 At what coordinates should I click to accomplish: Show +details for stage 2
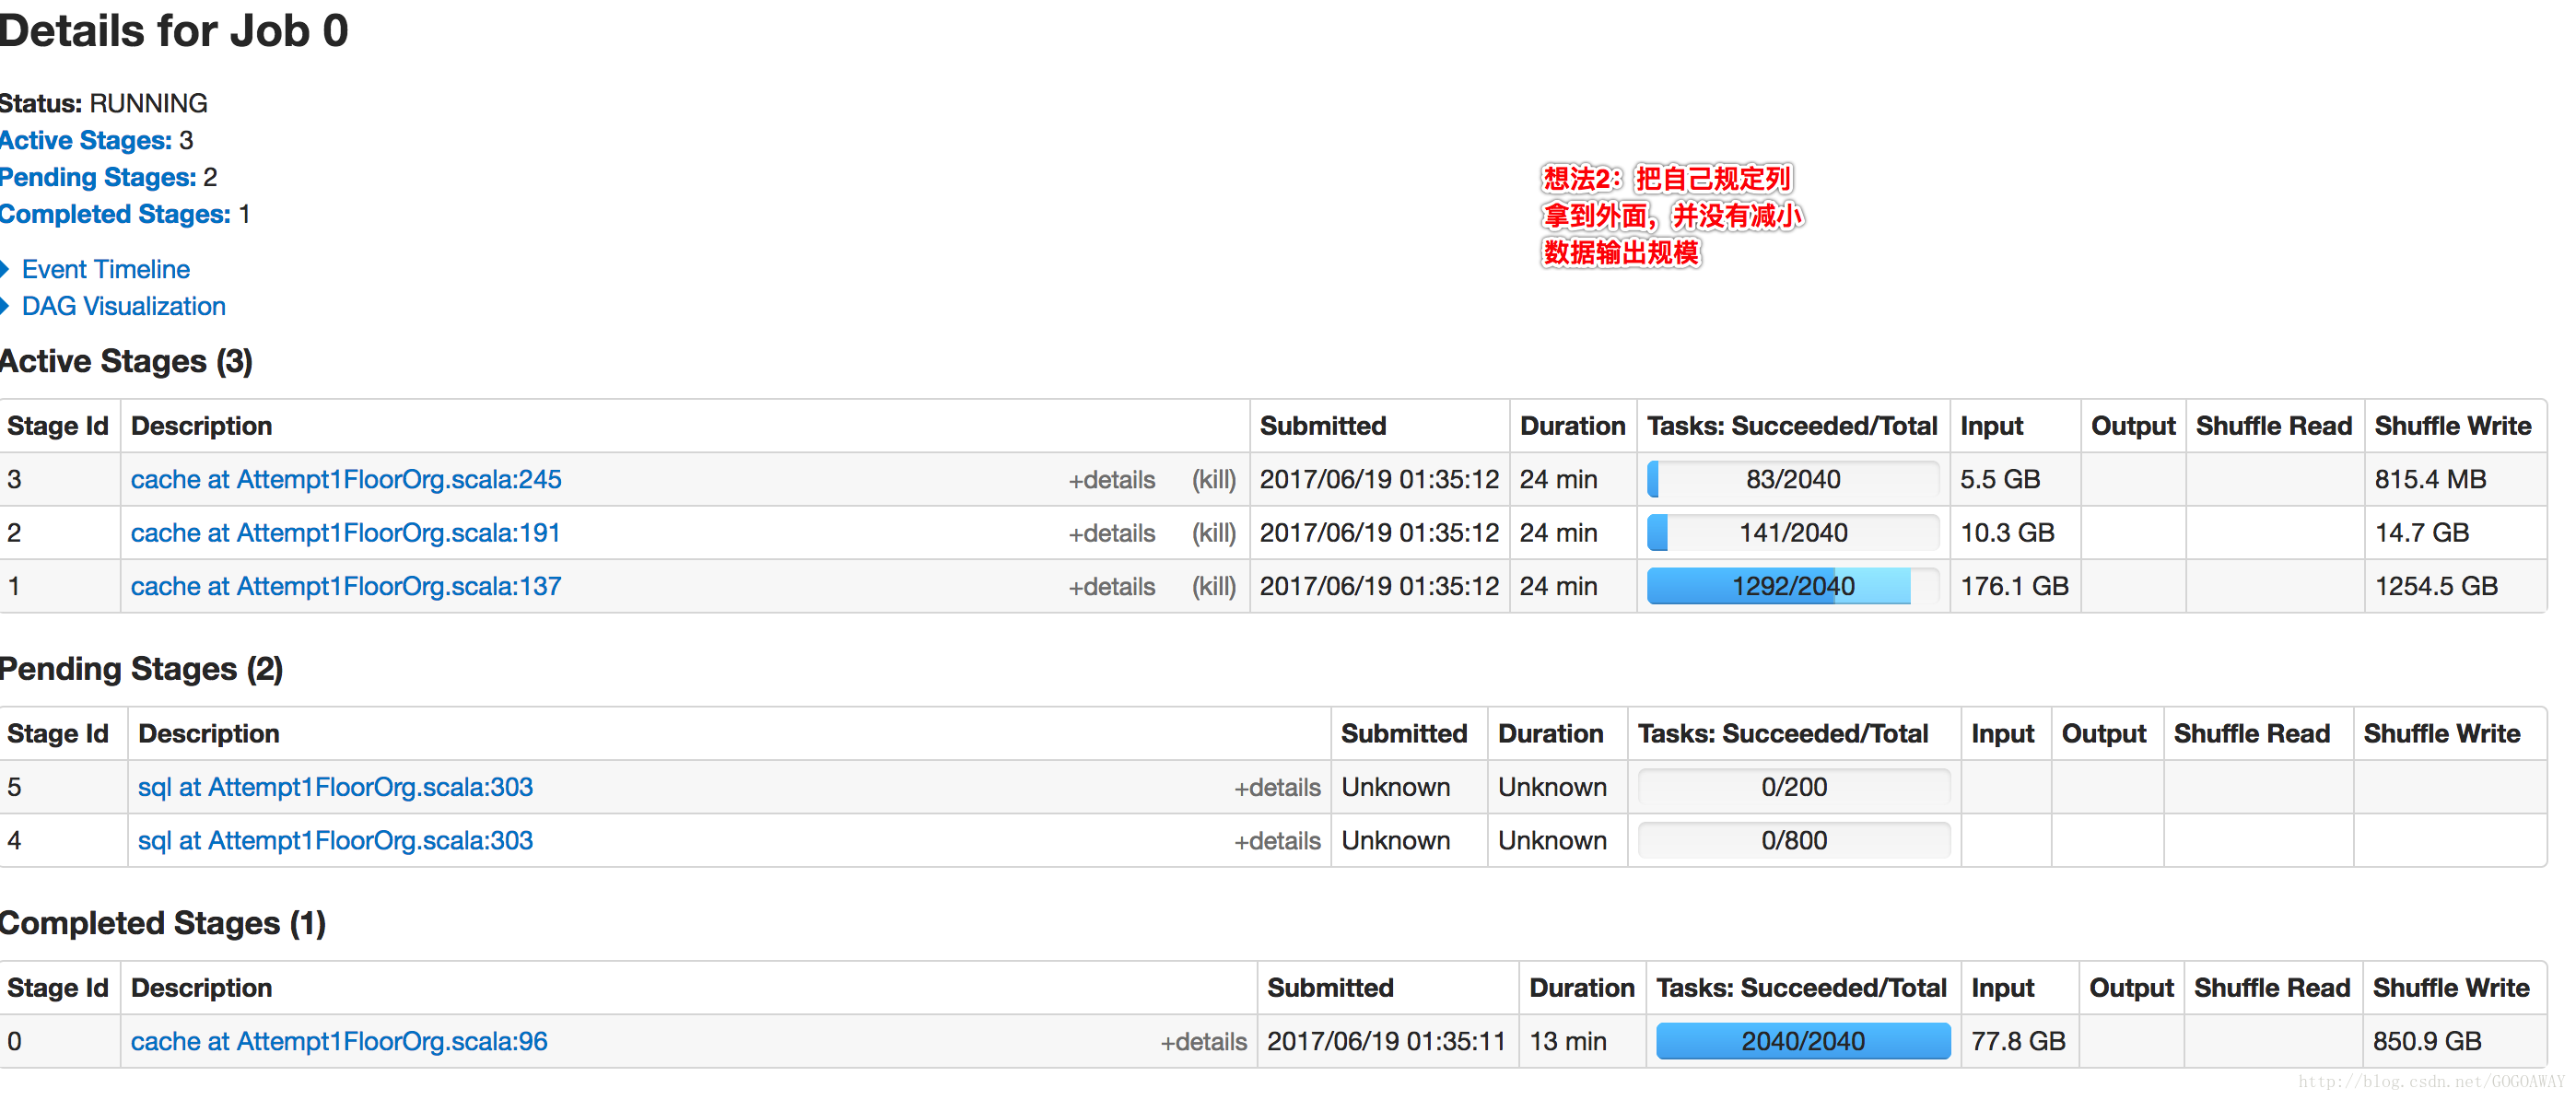coord(1112,534)
